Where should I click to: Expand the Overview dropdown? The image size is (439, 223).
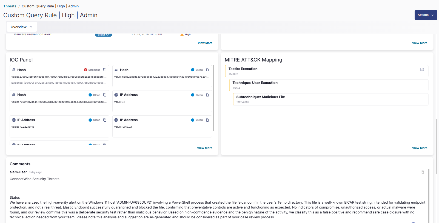[22, 27]
